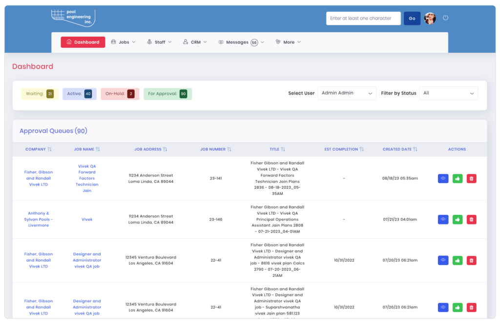
Task: Open the More menu
Action: click(x=288, y=42)
